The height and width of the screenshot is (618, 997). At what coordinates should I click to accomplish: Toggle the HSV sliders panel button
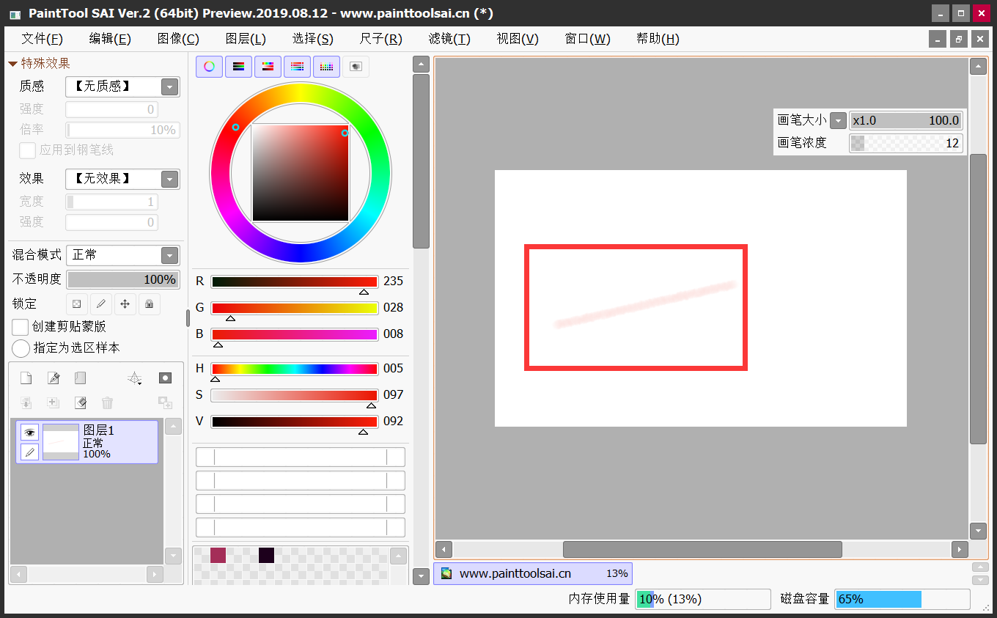pos(268,67)
